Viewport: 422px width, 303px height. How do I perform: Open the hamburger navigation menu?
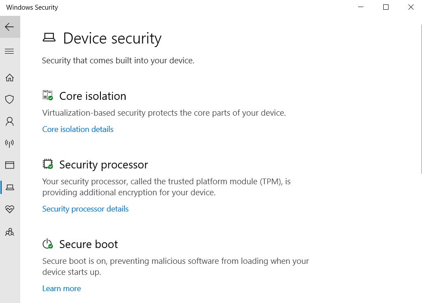click(10, 51)
